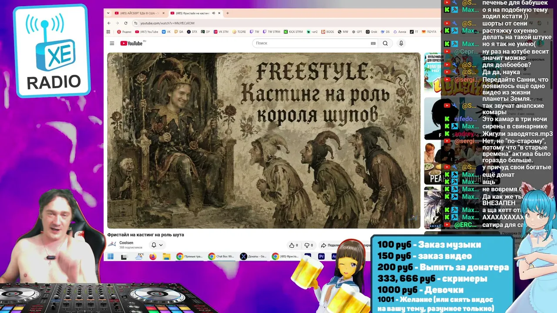The height and width of the screenshot is (313, 557).
Task: Dislike the video with thumbs down
Action: 309,245
